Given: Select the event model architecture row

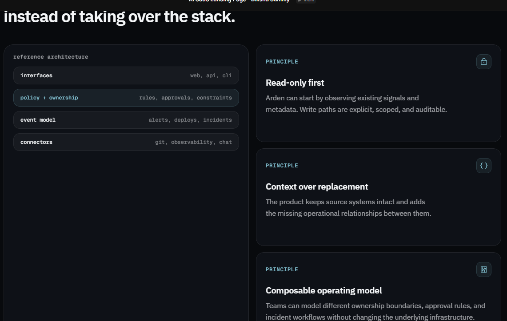Looking at the screenshot, I should (126, 120).
